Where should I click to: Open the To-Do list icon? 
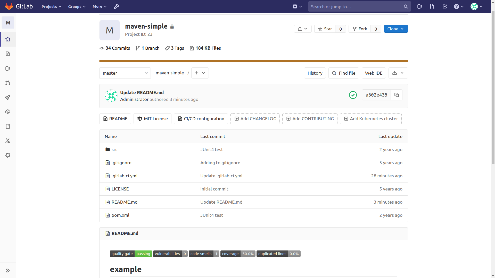(445, 6)
